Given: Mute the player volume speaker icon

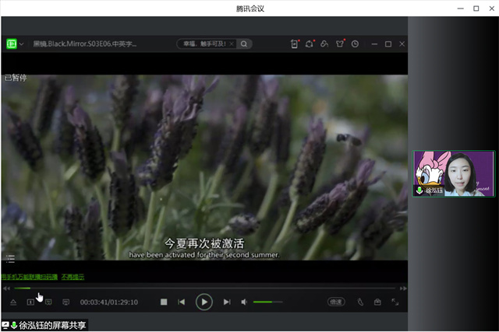Looking at the screenshot, I should [x=244, y=302].
